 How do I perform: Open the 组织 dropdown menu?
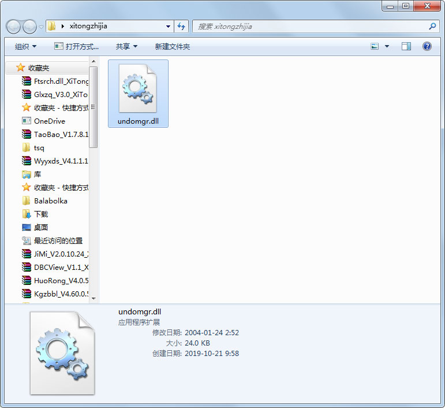tap(25, 46)
